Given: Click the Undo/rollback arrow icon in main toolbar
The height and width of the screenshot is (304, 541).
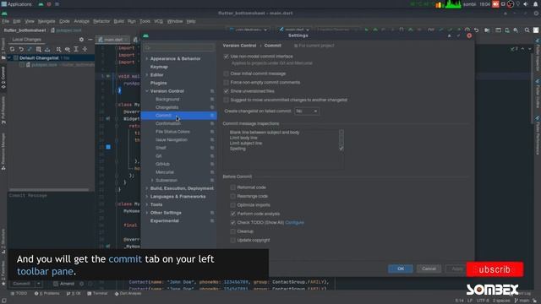Looking at the screenshot, I should [476, 30].
